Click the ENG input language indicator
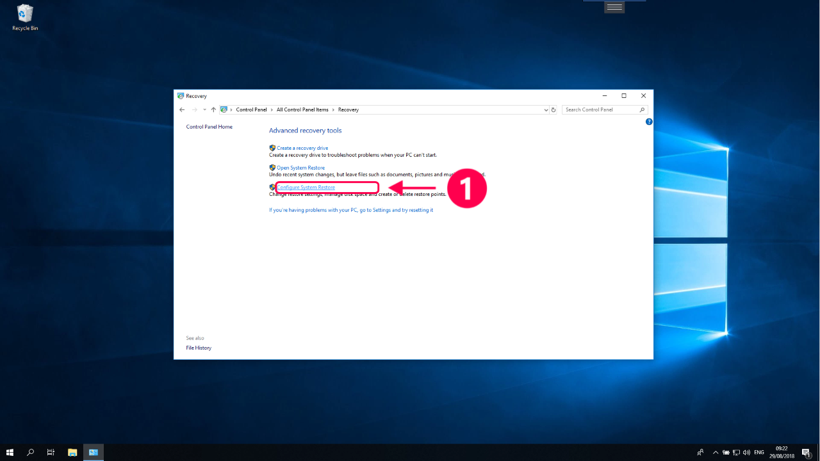The width and height of the screenshot is (820, 461). click(x=759, y=452)
